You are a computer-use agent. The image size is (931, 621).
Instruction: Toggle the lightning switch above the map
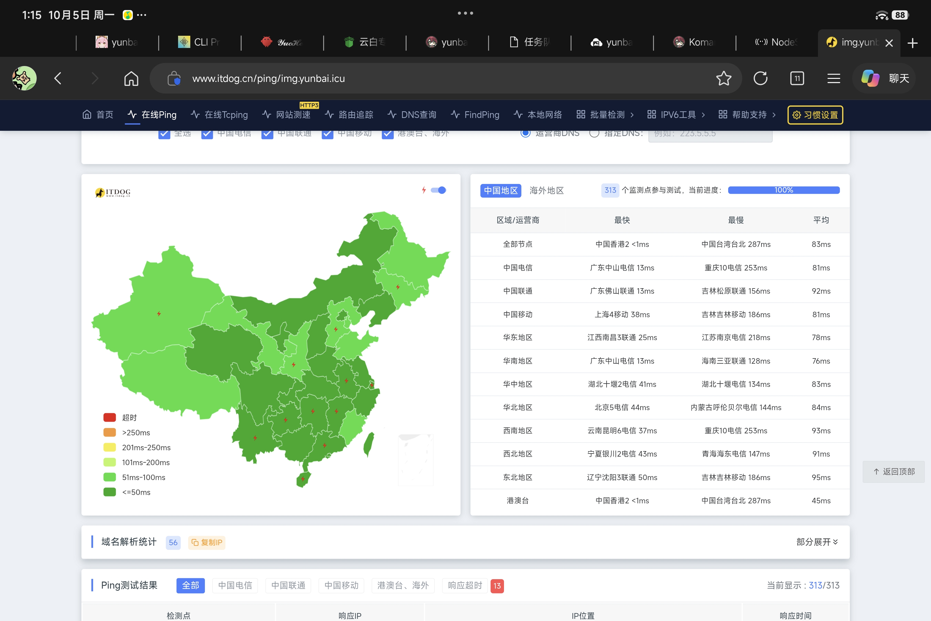[438, 190]
